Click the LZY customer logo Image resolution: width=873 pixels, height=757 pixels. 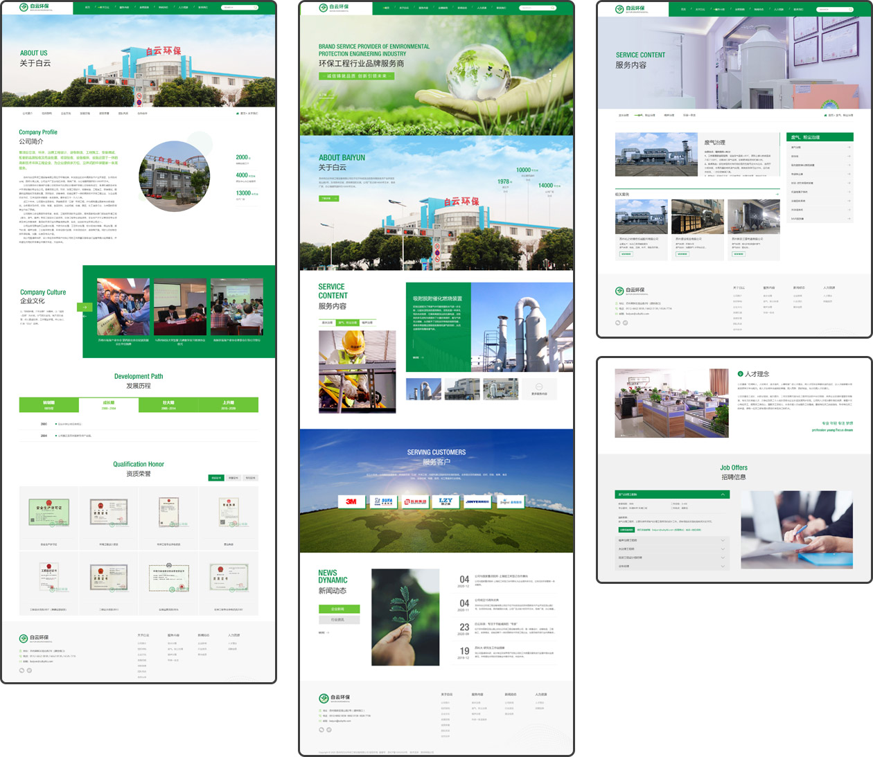[446, 501]
